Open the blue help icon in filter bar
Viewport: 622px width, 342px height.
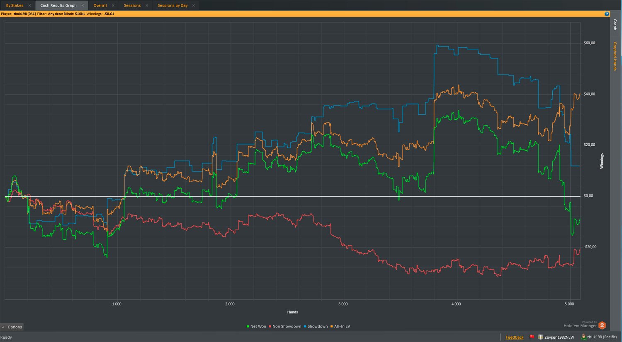tap(607, 14)
